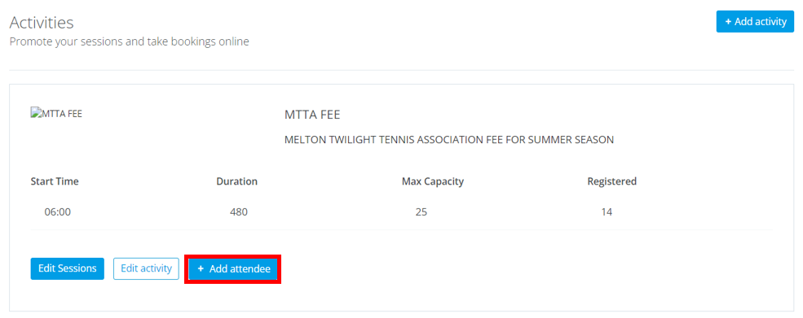Click the Add attendee button
This screenshot has height=318, width=803.
pyautogui.click(x=233, y=269)
